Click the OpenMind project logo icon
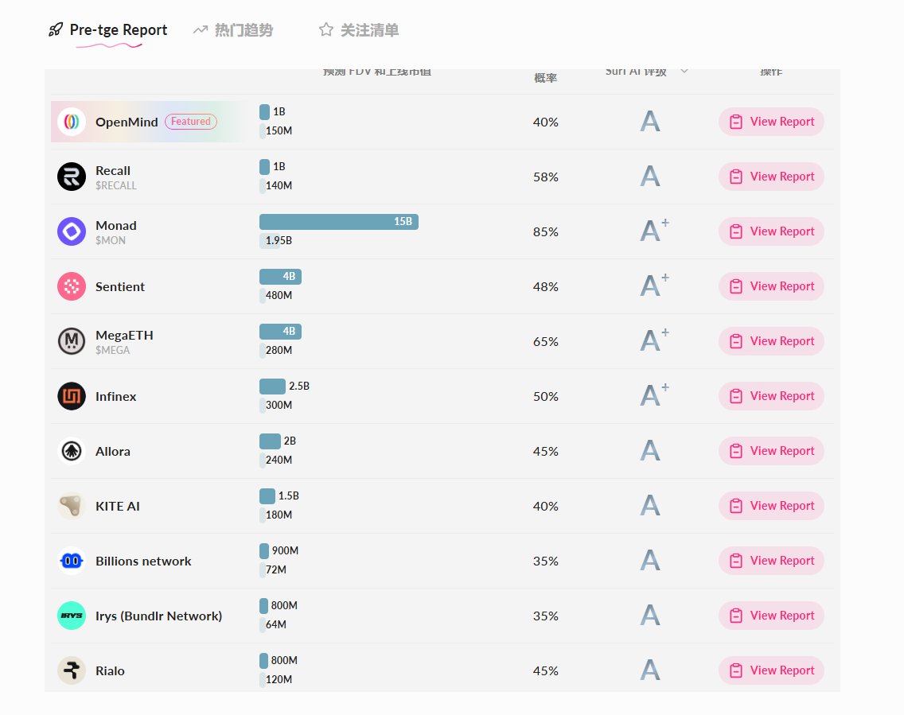This screenshot has width=904, height=715. pos(72,122)
